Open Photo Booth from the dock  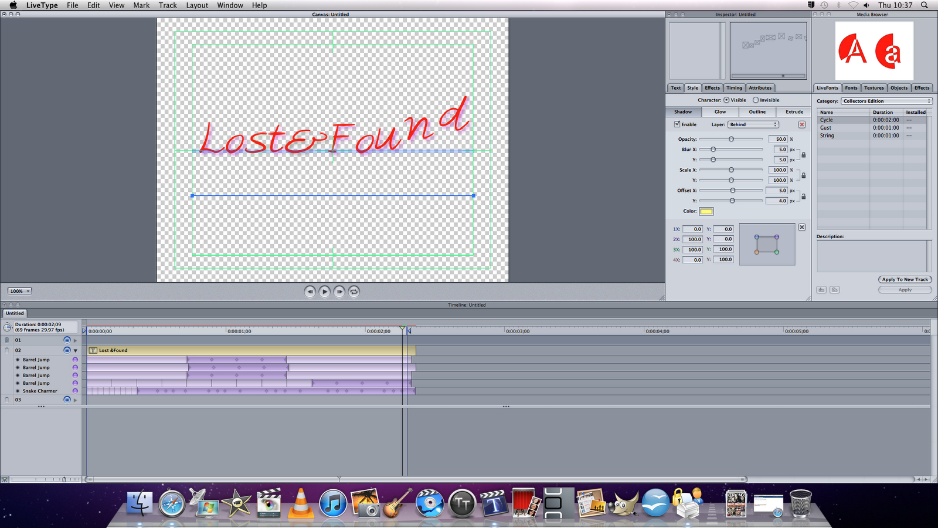pyautogui.click(x=526, y=503)
